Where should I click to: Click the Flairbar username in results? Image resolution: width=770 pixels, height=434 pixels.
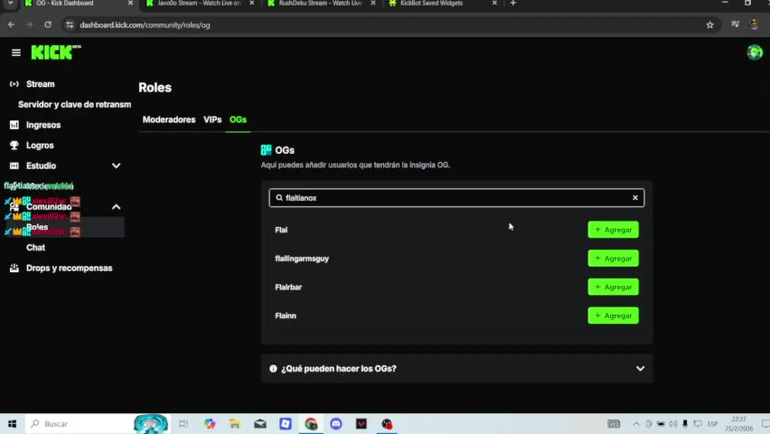[x=289, y=287]
